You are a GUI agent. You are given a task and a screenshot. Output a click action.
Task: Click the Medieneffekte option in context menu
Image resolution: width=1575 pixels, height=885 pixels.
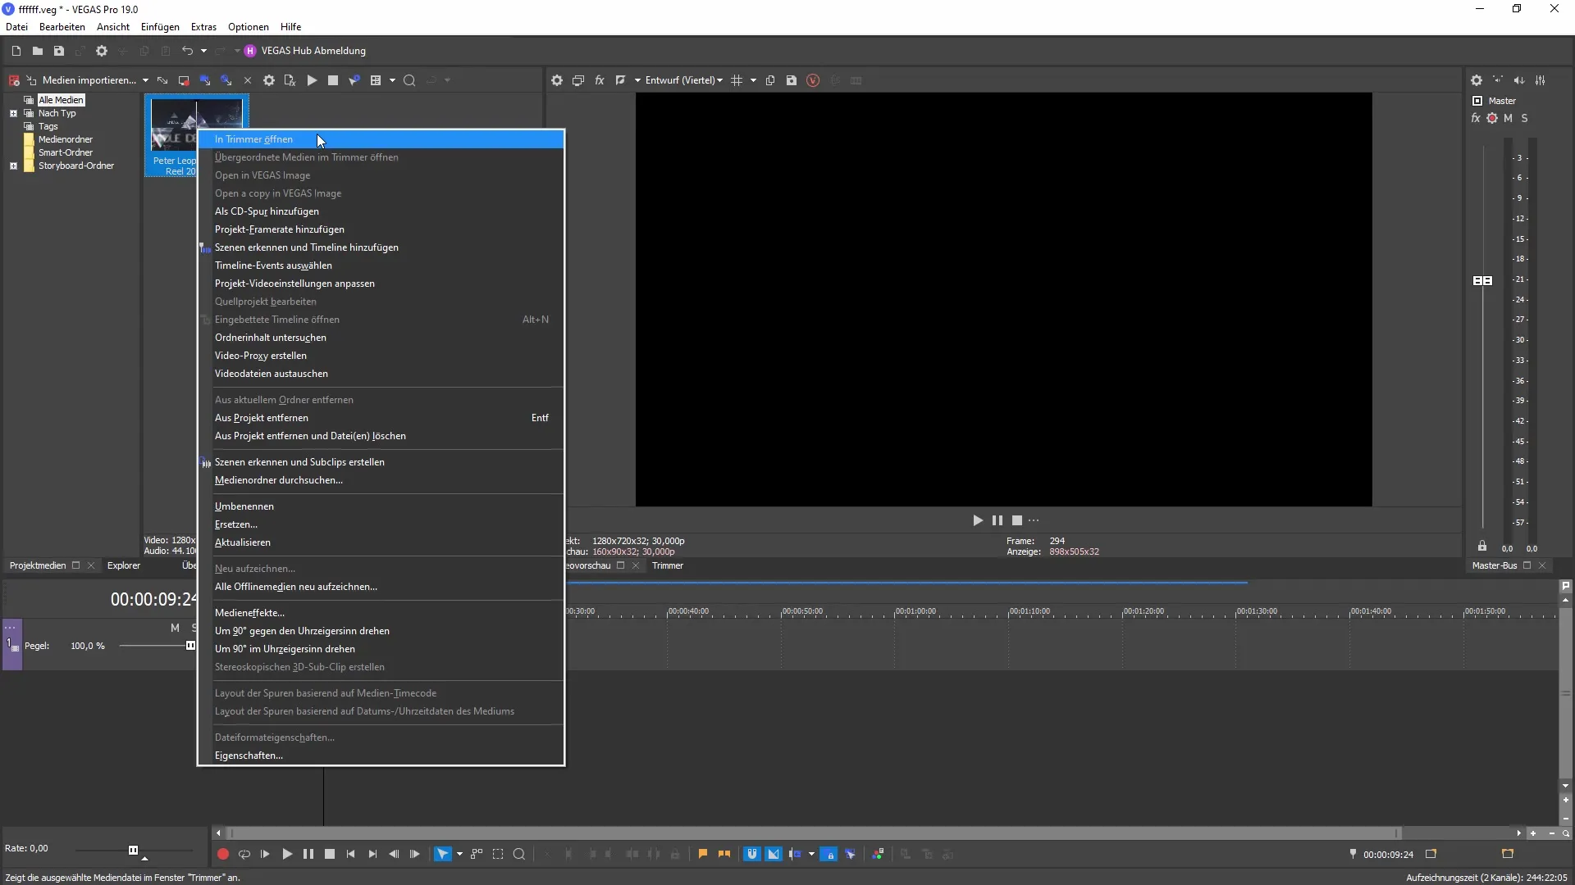249,613
